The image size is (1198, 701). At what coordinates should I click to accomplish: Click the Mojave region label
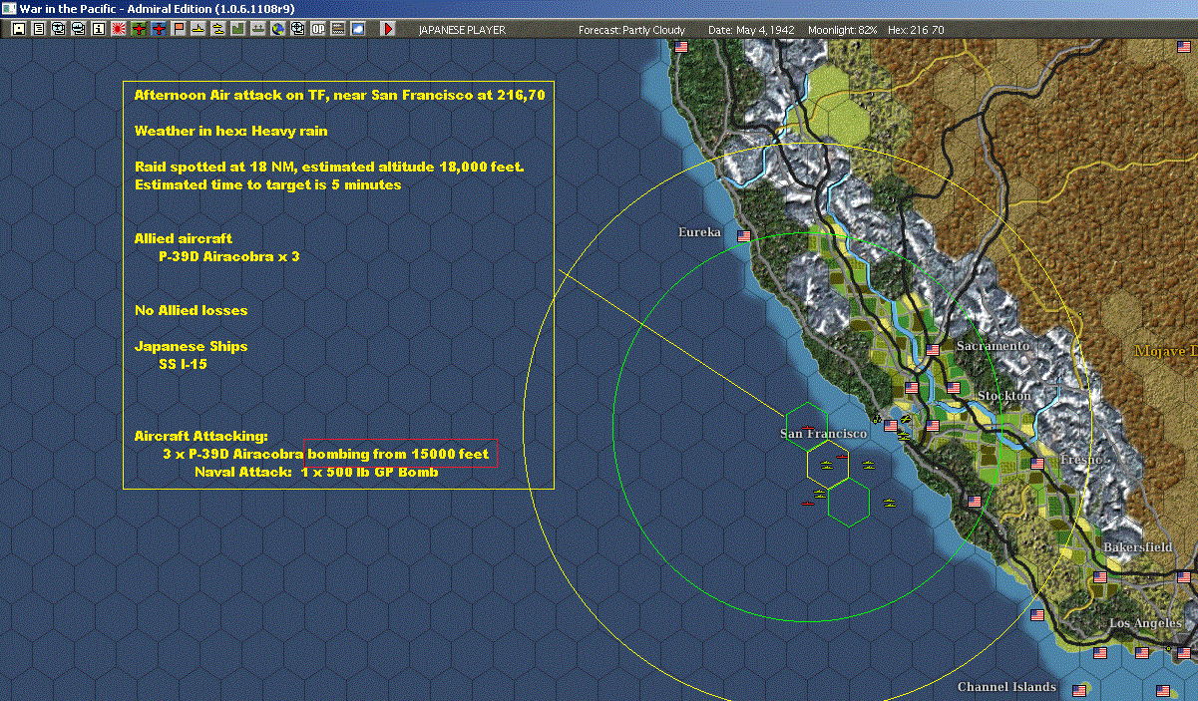[x=1166, y=351]
